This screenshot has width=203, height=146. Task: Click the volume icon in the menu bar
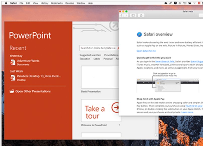coord(180,3)
